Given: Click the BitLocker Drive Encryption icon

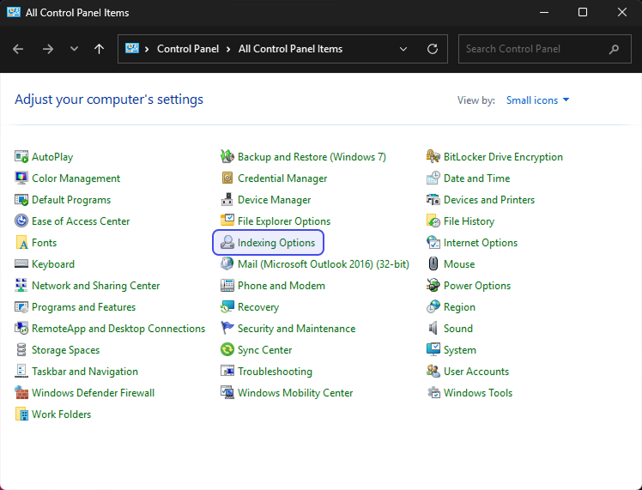Looking at the screenshot, I should click(x=433, y=157).
